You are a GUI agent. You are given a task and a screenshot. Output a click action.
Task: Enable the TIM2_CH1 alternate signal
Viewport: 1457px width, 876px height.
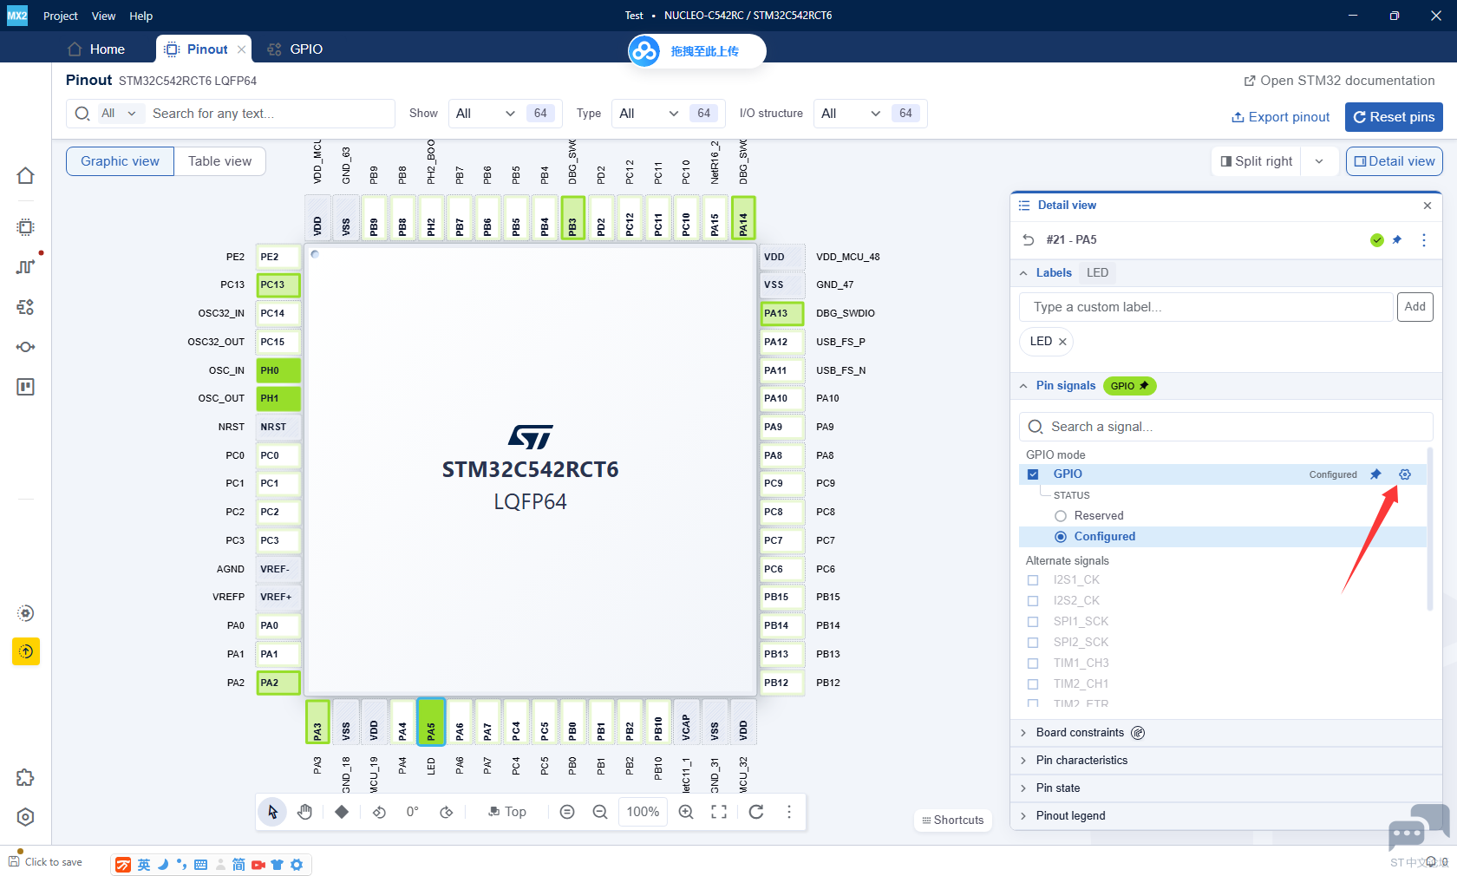pos(1033,684)
